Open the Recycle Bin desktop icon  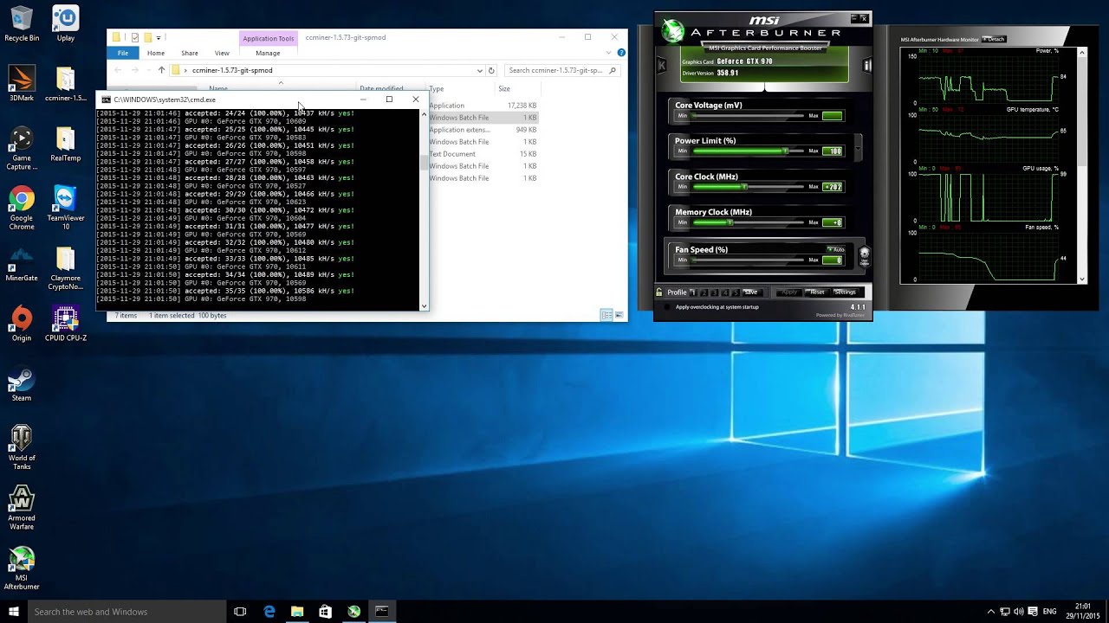[x=22, y=24]
